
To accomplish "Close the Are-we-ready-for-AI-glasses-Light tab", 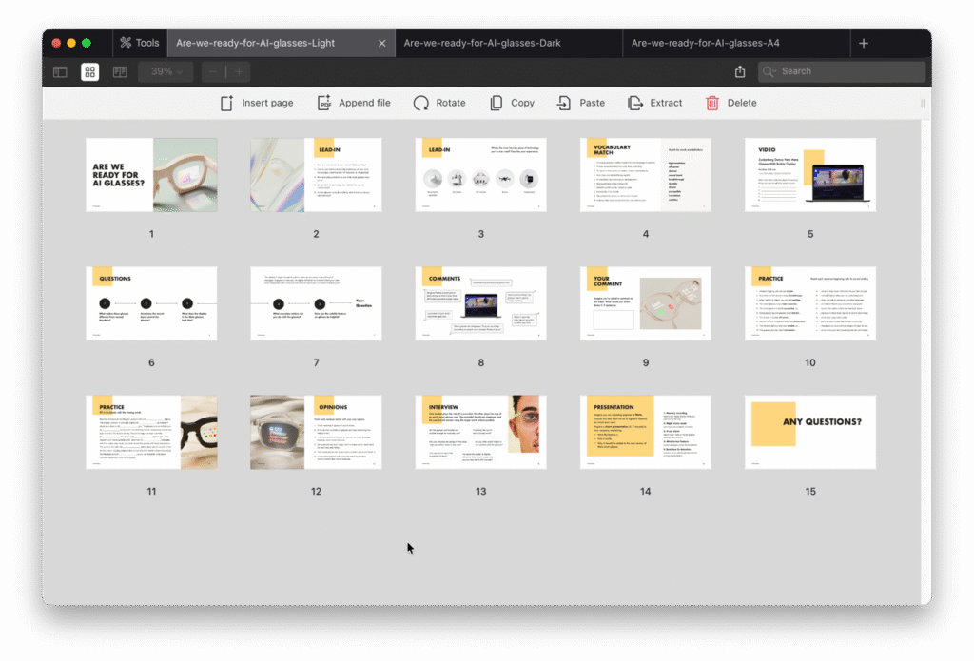I will tap(382, 43).
